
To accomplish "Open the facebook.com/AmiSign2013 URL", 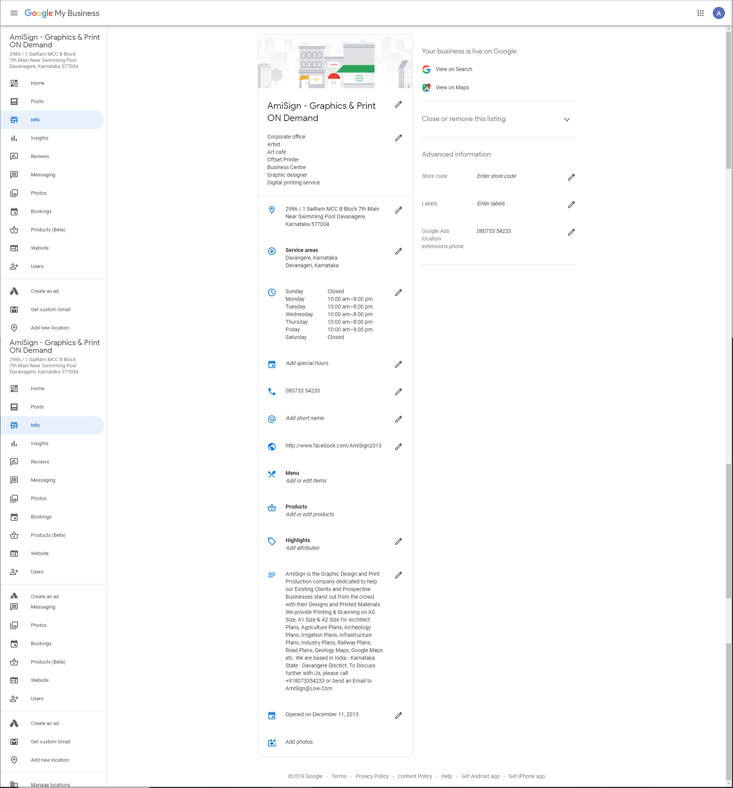I will coord(333,446).
